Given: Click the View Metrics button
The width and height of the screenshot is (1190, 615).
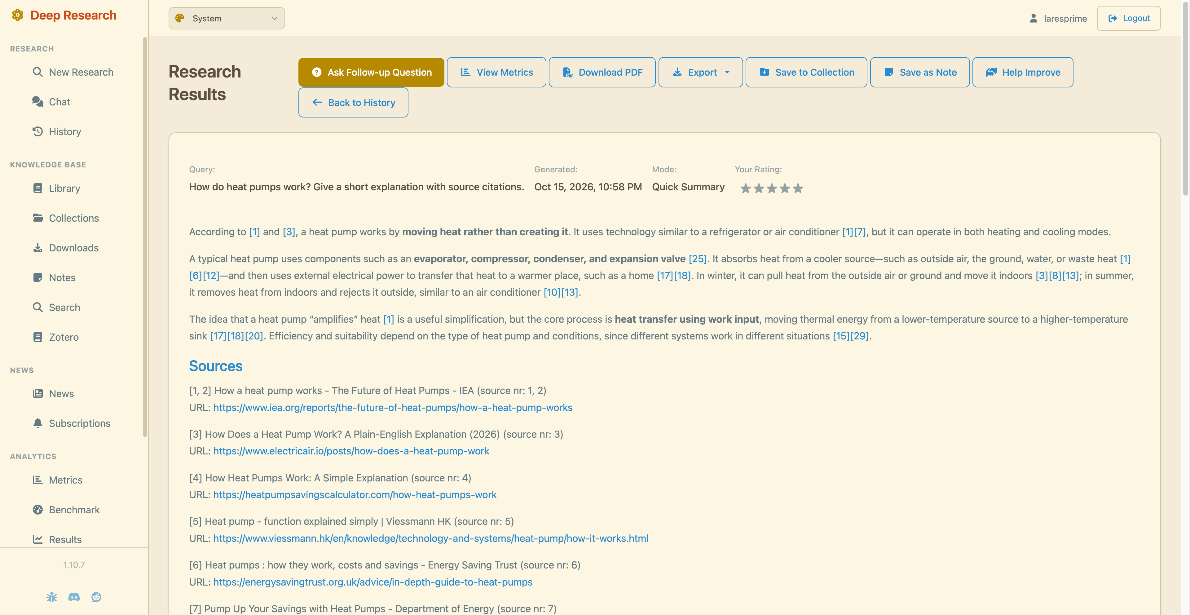Looking at the screenshot, I should (496, 72).
